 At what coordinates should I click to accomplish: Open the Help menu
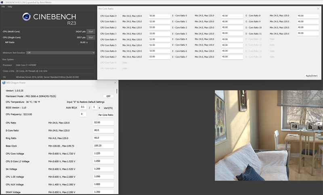pyautogui.click(x=10, y=6)
